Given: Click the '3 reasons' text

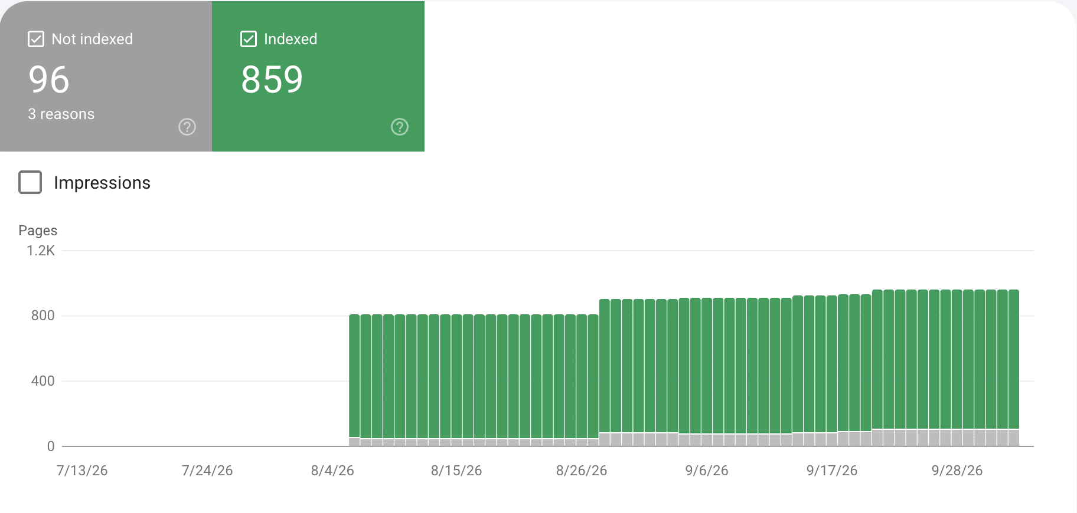Looking at the screenshot, I should pos(61,114).
